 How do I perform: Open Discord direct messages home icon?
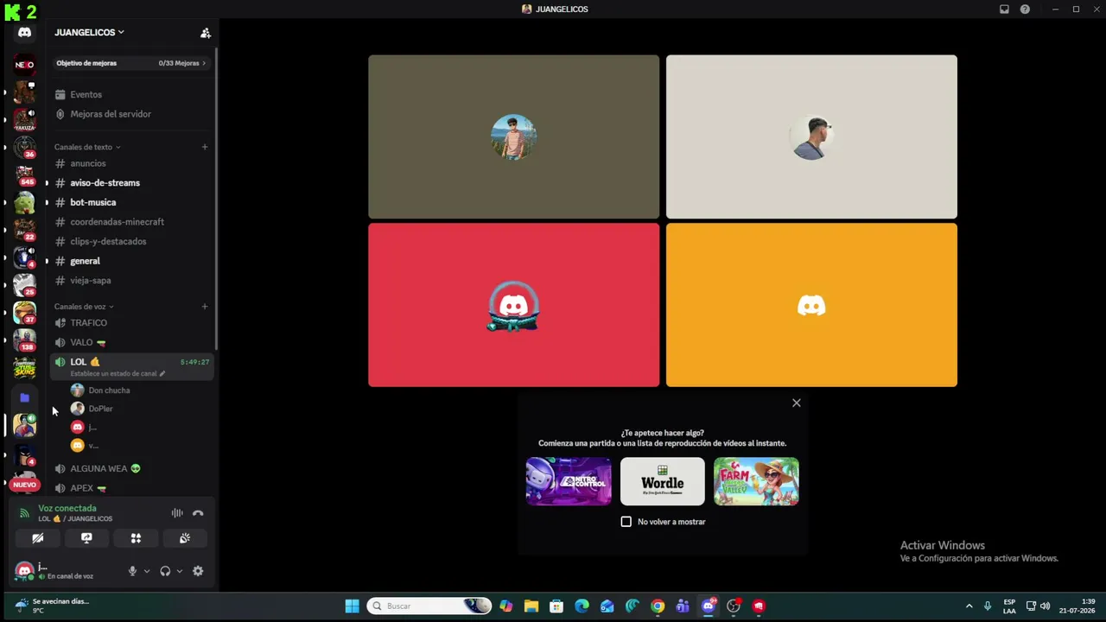click(24, 33)
